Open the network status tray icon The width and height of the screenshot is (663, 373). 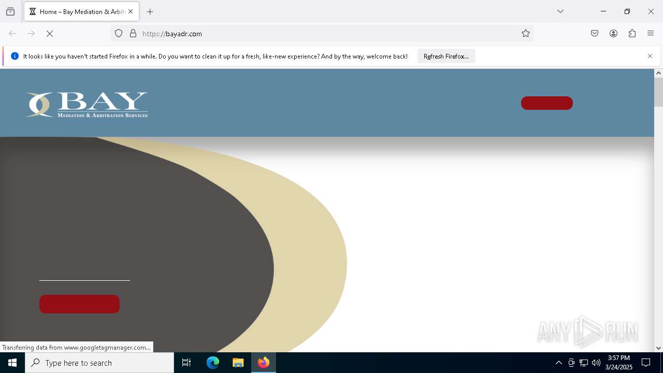[x=584, y=363]
